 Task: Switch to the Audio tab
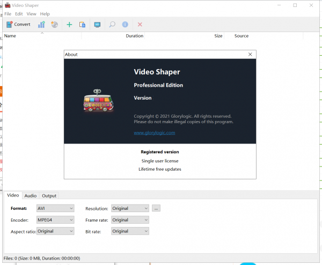[x=31, y=196]
